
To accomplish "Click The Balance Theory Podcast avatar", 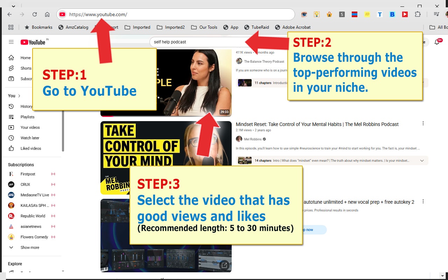I will 239,61.
